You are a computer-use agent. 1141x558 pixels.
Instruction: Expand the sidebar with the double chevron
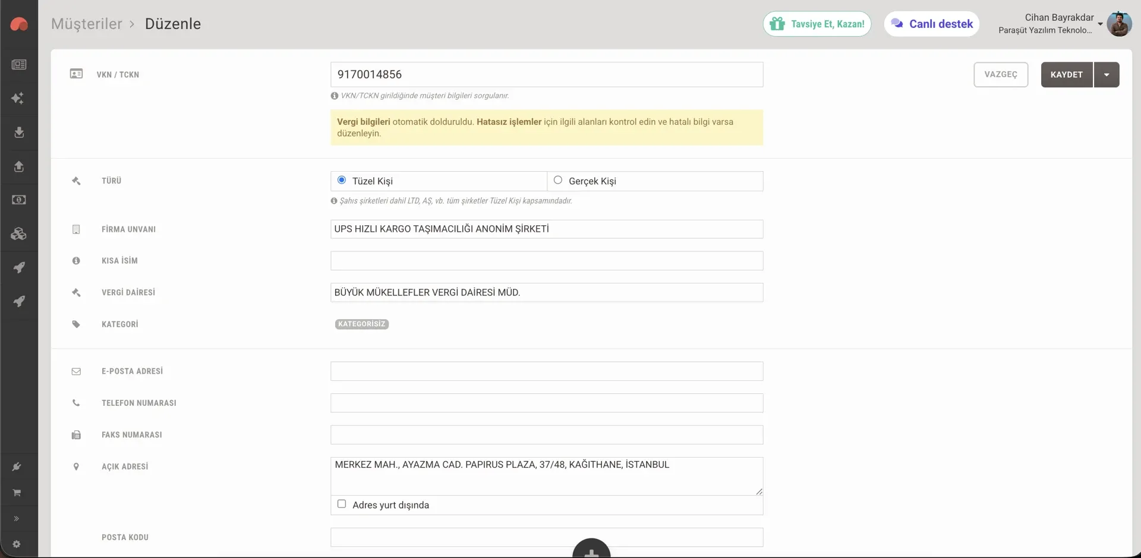pyautogui.click(x=17, y=518)
